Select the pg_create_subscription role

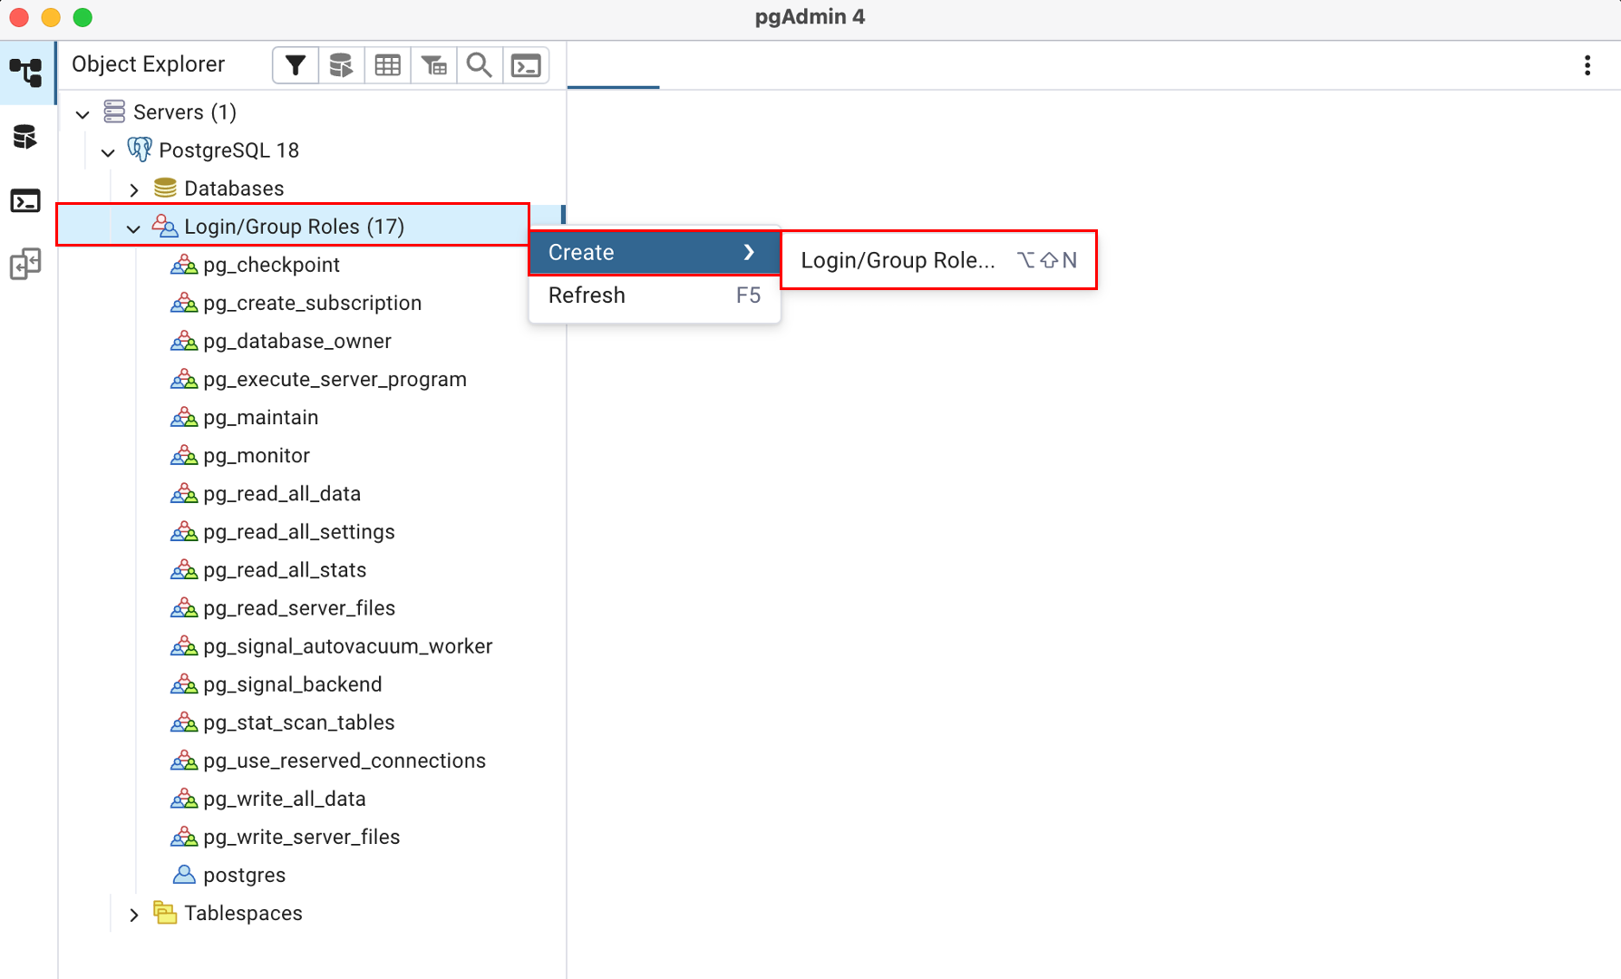tap(313, 303)
